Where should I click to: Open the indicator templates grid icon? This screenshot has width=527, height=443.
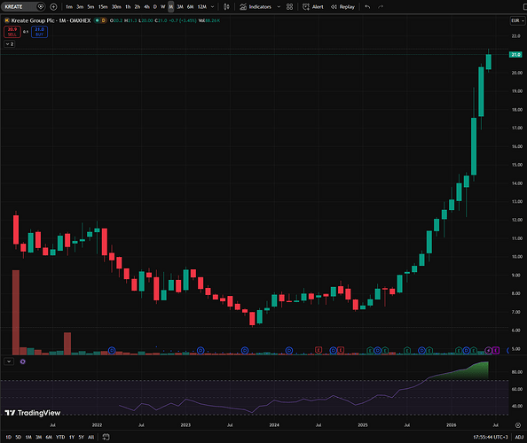(x=289, y=7)
